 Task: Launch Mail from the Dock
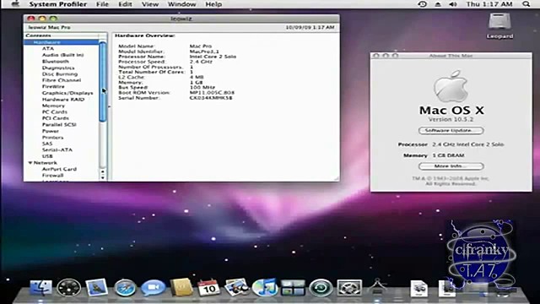pos(96,287)
